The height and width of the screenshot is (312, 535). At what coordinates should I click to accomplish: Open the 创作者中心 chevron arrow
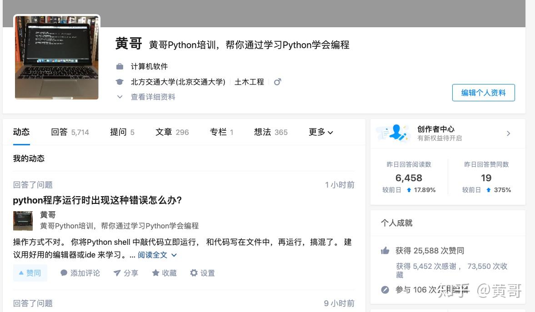tap(508, 133)
